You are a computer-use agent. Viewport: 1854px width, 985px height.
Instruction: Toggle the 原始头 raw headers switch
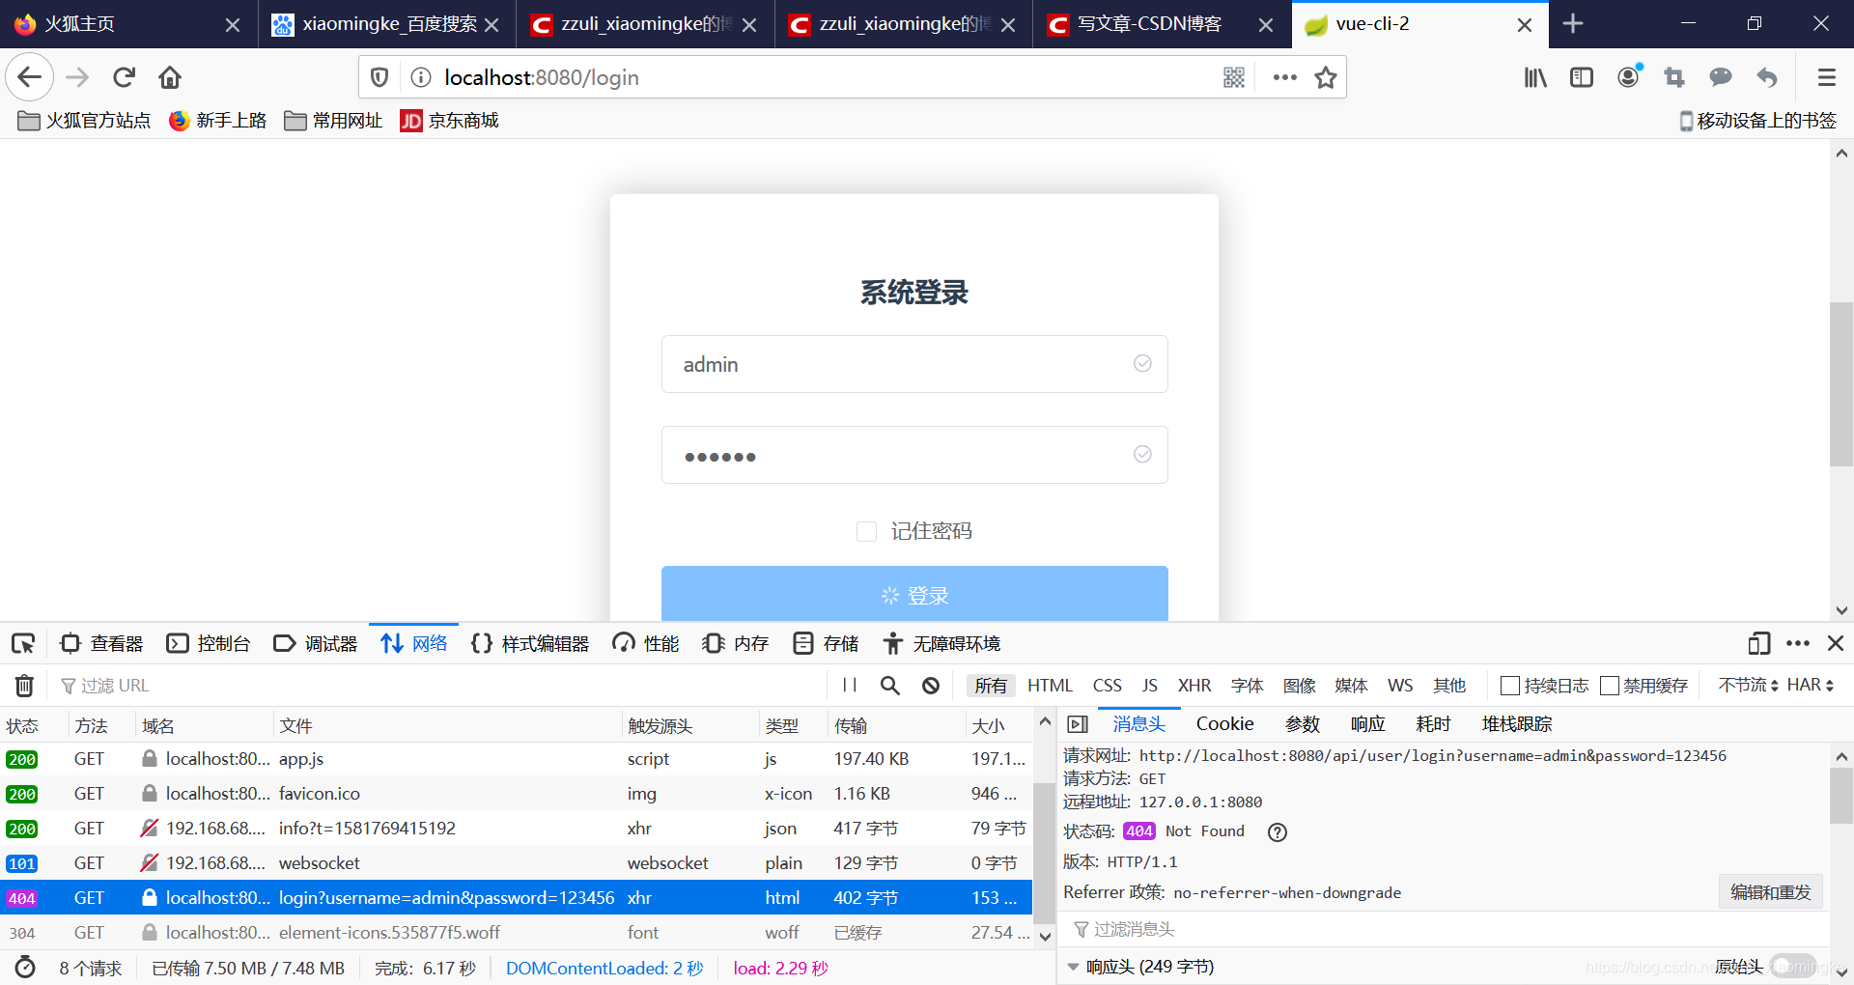[x=1794, y=967]
